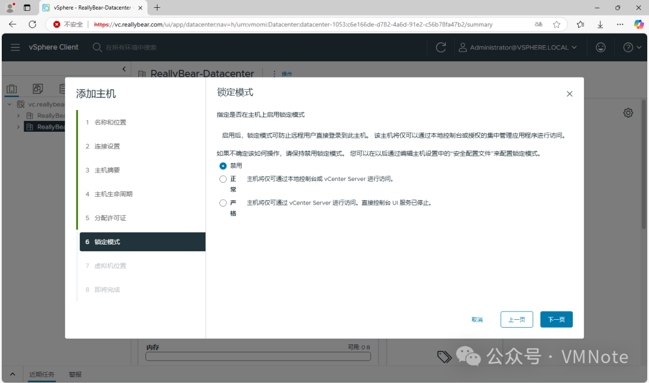Open the 操作 actions menu
The image size is (649, 383).
pos(283,74)
